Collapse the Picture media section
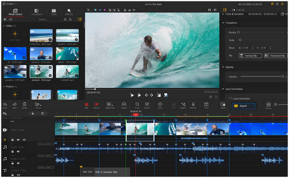 pyautogui.click(x=4, y=87)
